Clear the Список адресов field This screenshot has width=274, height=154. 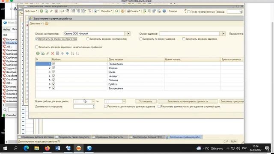pyautogui.click(x=224, y=33)
